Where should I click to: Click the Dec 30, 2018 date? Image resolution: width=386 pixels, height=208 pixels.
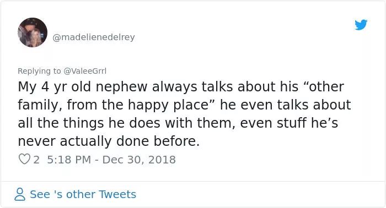[139, 160]
